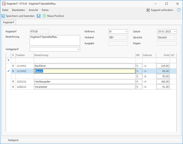The height and width of the screenshot is (144, 183).
Task: Open help via the question mark icon
Action: [x=179, y=10]
